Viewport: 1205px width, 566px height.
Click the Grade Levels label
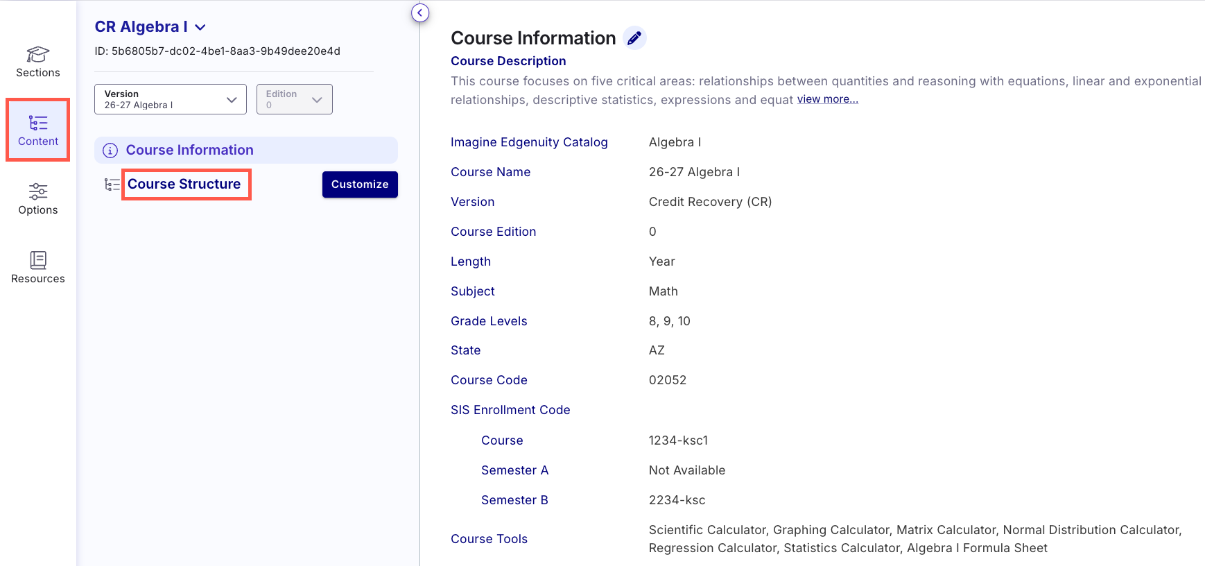pyautogui.click(x=489, y=321)
